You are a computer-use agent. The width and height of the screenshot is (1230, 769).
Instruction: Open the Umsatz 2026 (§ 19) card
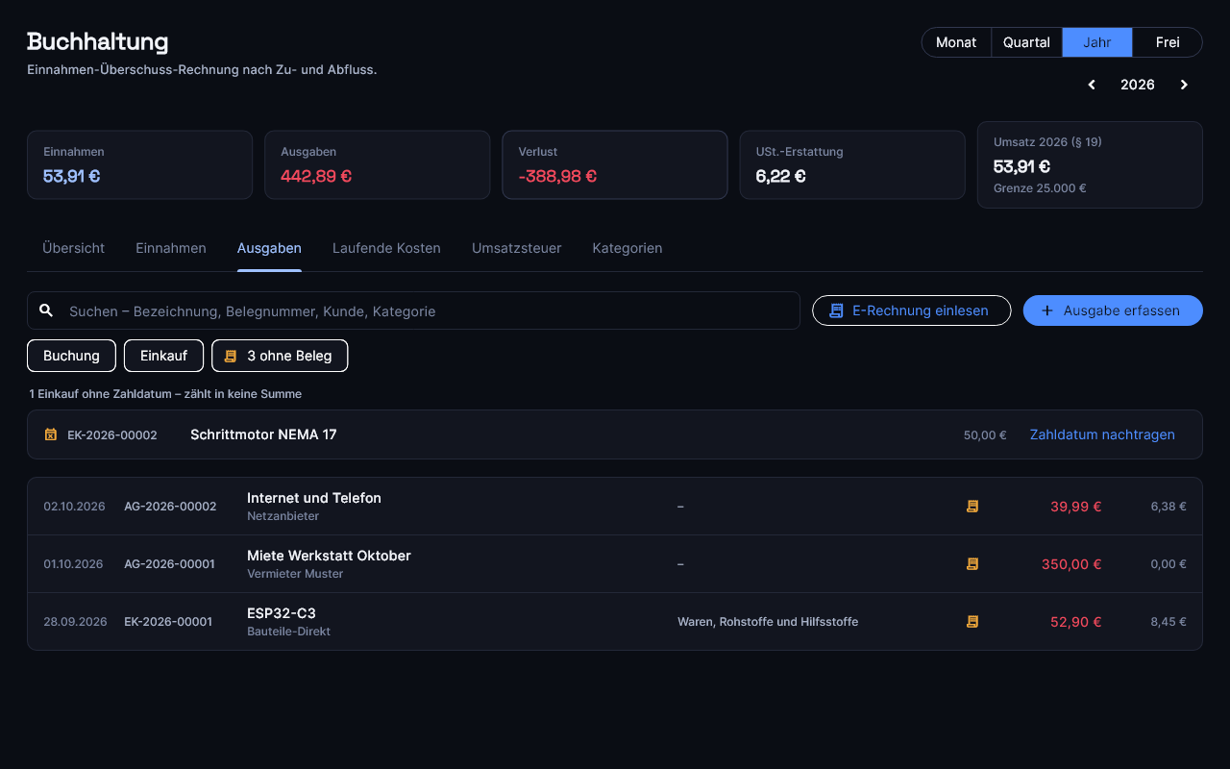1090,164
